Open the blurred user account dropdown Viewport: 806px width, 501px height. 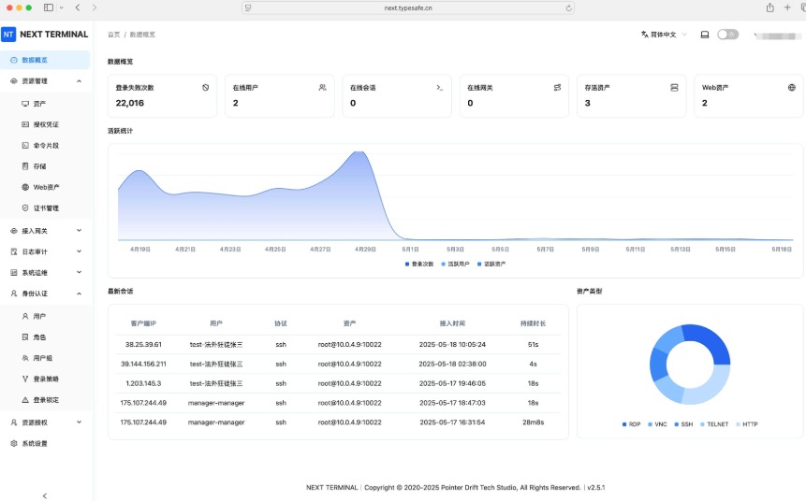pos(778,36)
